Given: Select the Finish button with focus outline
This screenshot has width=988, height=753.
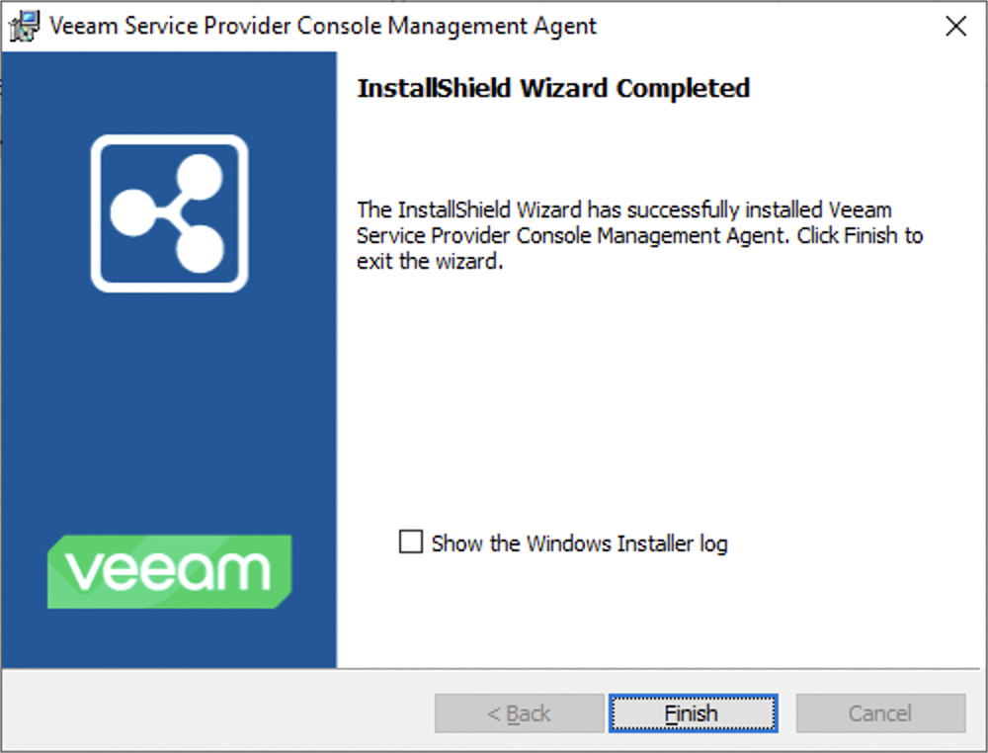Looking at the screenshot, I should click(693, 712).
